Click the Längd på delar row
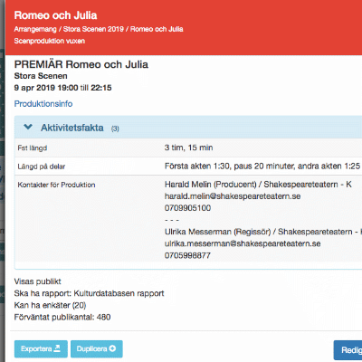This screenshot has width=362, height=362. [x=188, y=167]
